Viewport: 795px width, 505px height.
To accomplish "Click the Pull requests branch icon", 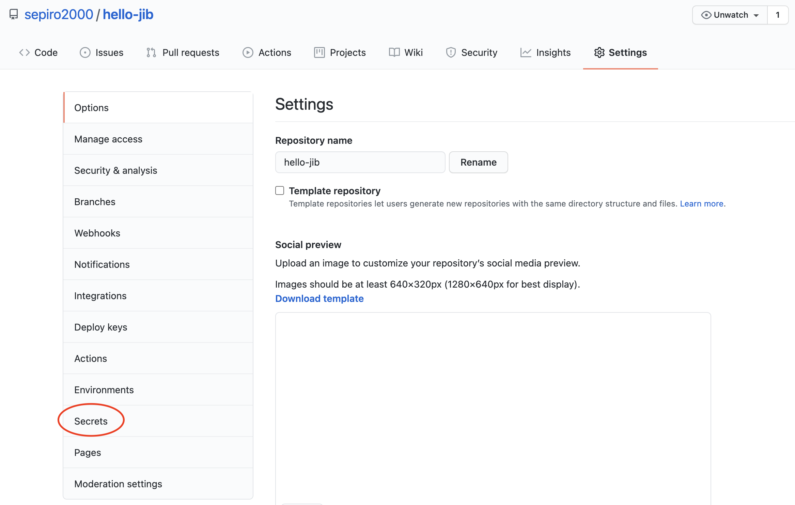I will pos(151,52).
